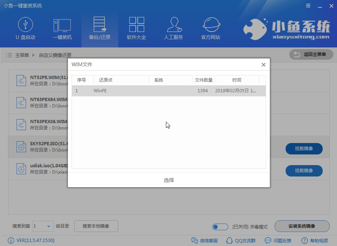
Task: Click 返回主菜单 button
Action: [x=311, y=54]
